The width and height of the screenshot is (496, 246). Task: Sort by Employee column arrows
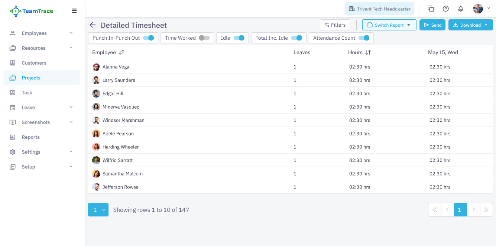tap(121, 53)
